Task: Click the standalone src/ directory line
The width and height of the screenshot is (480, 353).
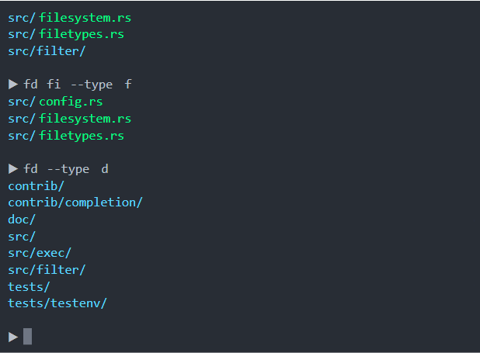Action: click(22, 237)
